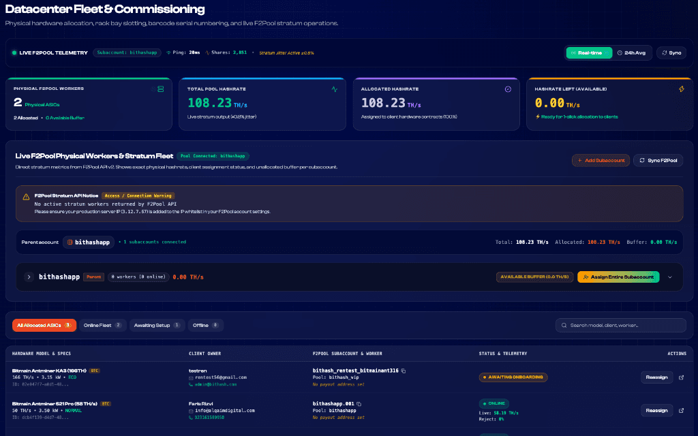Screen dimensions: 698x436
Task: Reassign the Bitmain Antminer KA3 miner
Action: (656, 377)
